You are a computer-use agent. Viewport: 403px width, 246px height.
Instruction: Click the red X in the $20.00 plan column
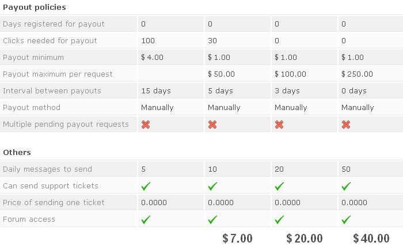(x=279, y=124)
